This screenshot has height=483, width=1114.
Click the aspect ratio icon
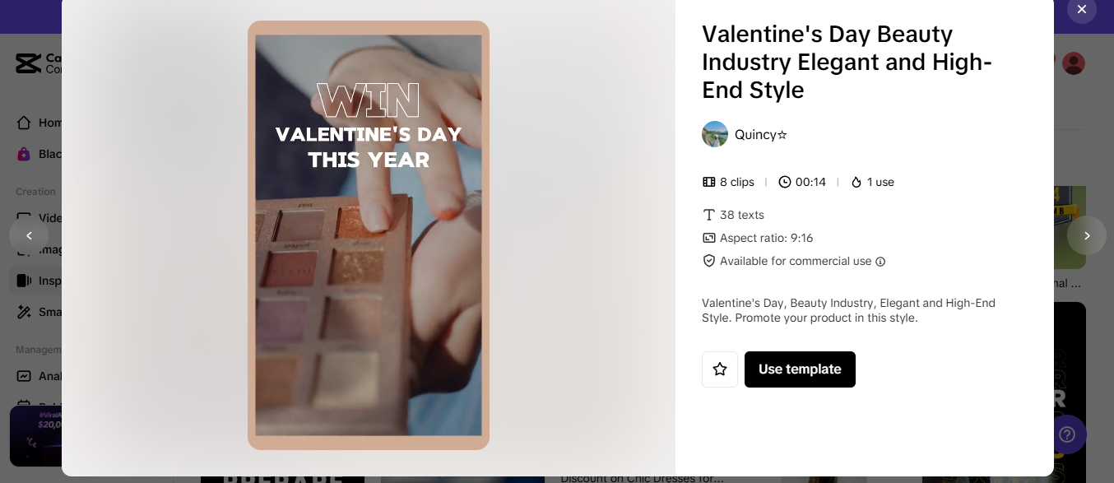click(x=709, y=238)
